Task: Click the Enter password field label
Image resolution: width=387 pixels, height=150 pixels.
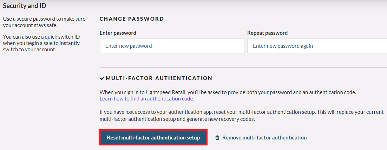Action: coord(118,33)
